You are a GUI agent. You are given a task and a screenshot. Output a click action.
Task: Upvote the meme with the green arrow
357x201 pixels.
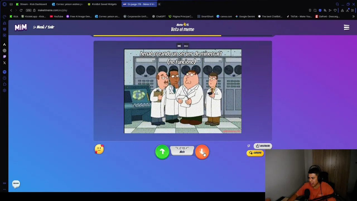tap(162, 152)
